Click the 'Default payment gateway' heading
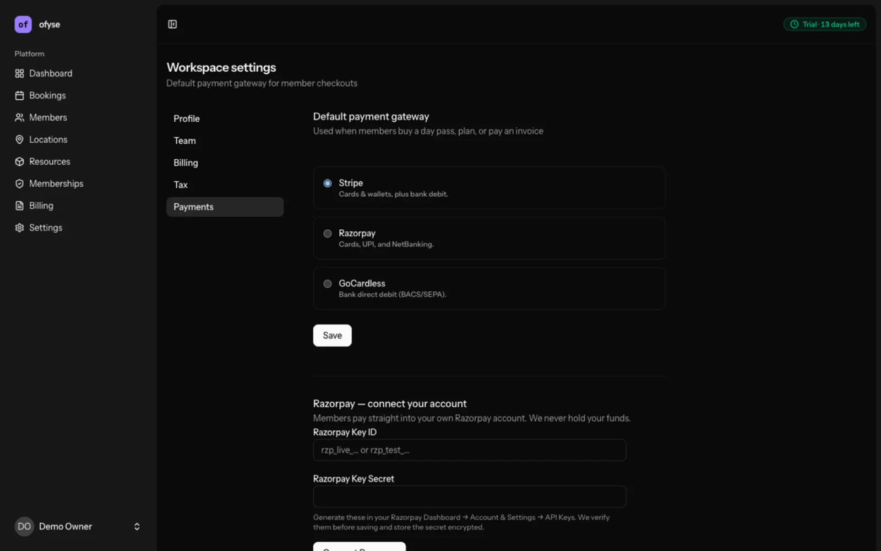This screenshot has width=881, height=551. [x=371, y=116]
